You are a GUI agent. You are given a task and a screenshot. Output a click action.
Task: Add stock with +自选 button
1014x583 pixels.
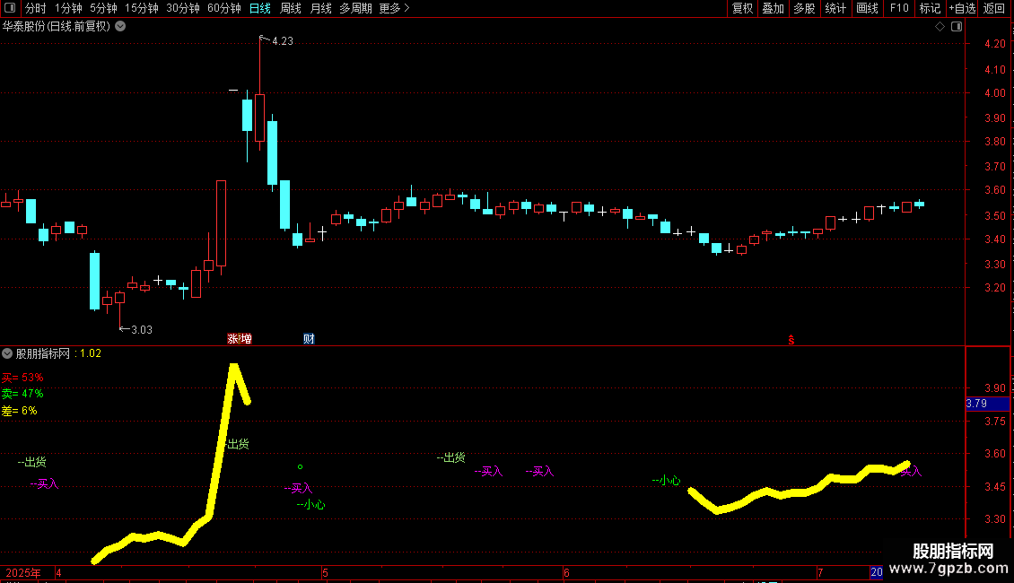962,8
